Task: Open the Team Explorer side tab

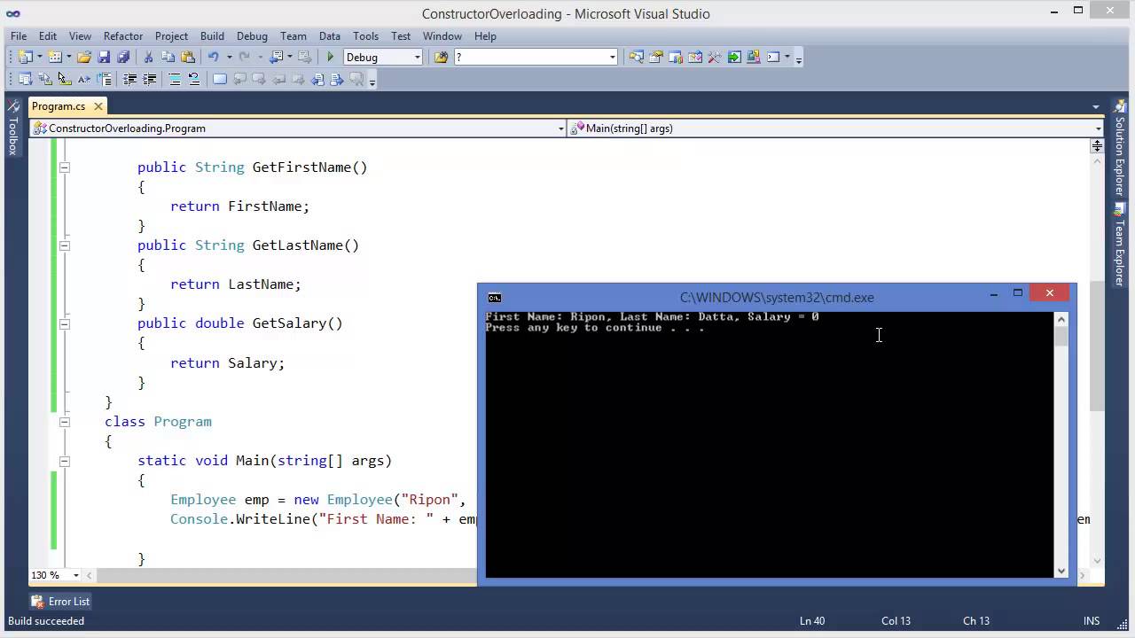Action: point(1120,245)
